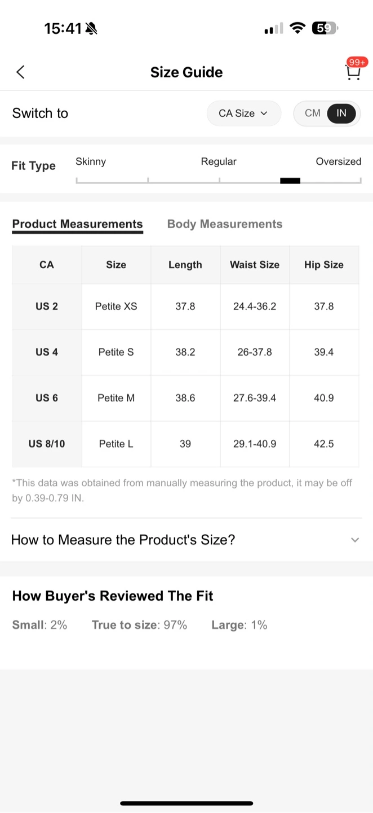The width and height of the screenshot is (373, 813).
Task: Tap the silent mode bell icon
Action: point(91,29)
